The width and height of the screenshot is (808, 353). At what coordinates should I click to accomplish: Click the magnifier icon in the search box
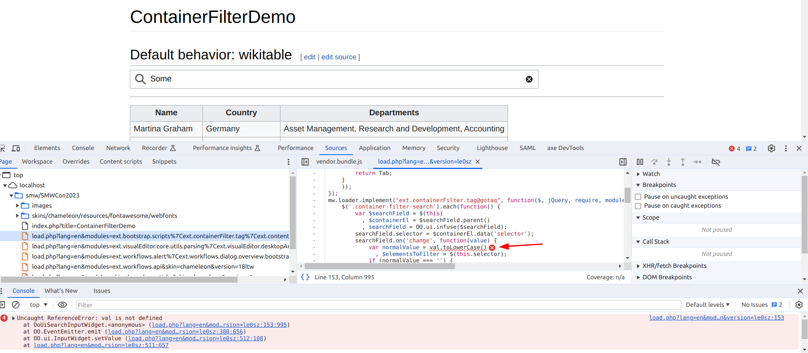pyautogui.click(x=140, y=79)
